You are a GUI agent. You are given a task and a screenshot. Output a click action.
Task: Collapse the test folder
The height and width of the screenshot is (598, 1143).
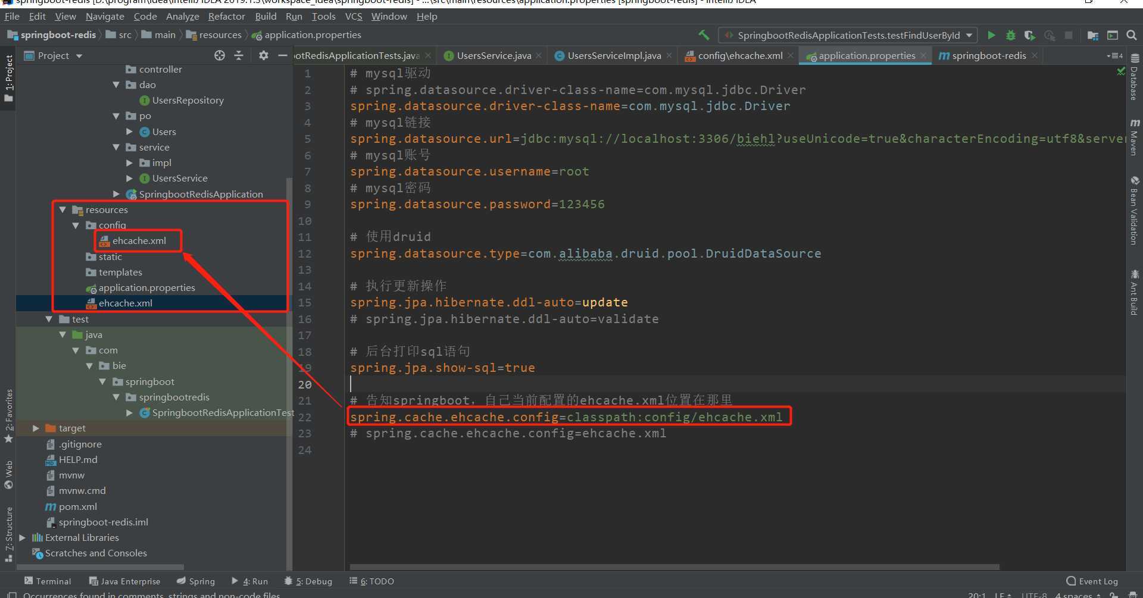[x=49, y=320]
